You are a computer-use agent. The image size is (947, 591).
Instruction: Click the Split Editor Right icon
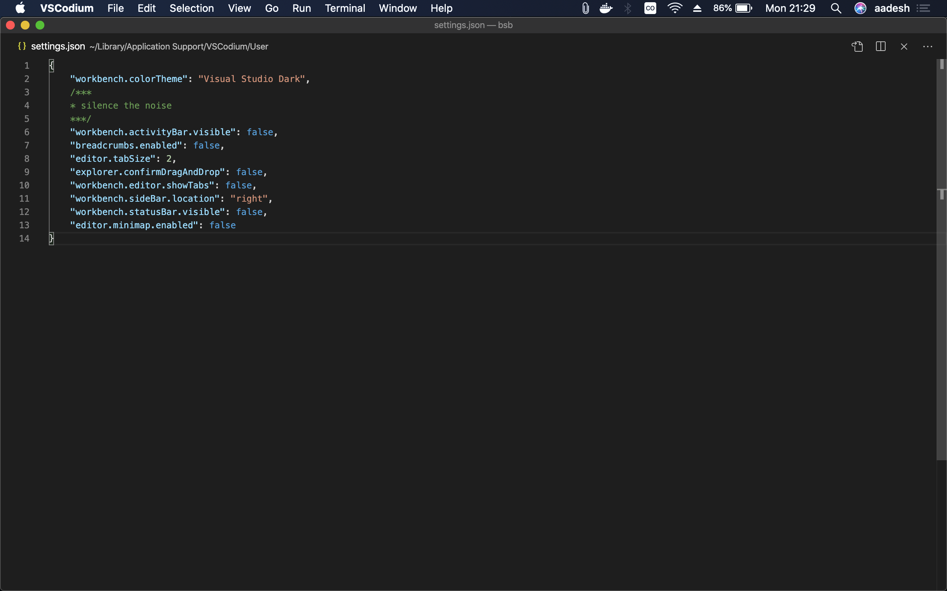tap(880, 47)
